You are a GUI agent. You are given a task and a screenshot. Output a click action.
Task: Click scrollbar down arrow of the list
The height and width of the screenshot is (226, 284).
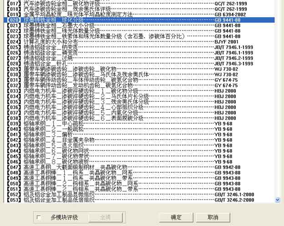coord(278,200)
